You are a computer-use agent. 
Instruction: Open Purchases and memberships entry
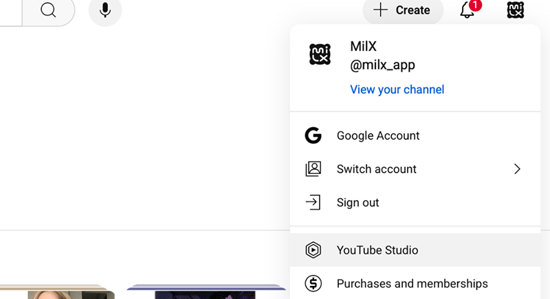[415, 283]
